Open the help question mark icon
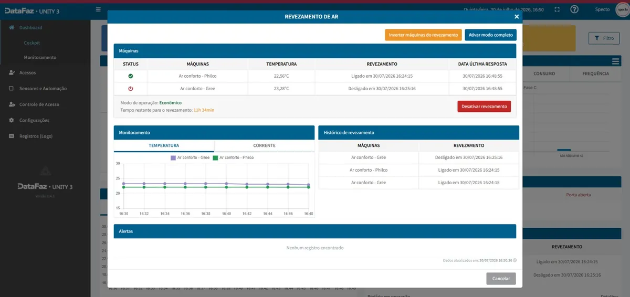The height and width of the screenshot is (297, 630). click(574, 9)
